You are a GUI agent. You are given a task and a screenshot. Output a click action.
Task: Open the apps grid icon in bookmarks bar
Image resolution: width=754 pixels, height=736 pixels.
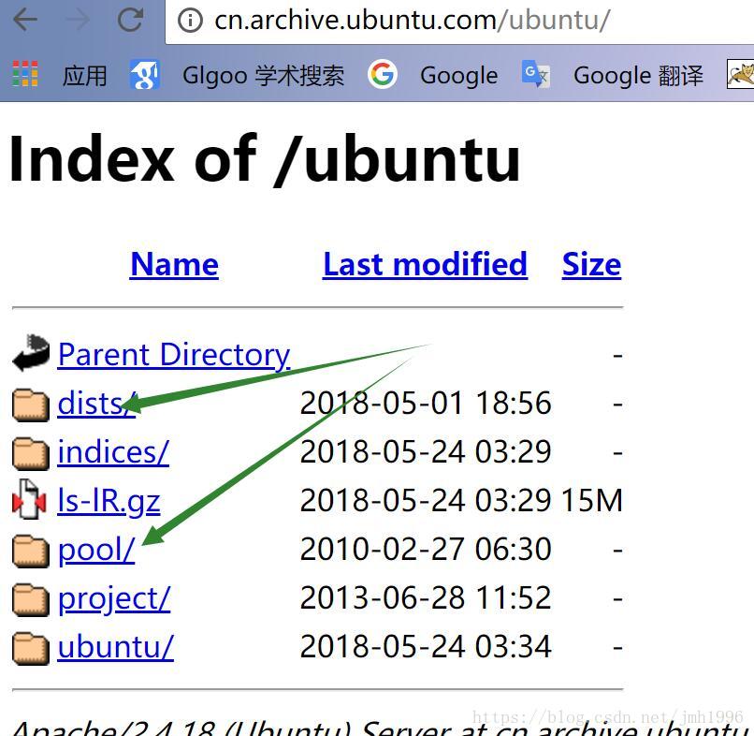[x=25, y=74]
